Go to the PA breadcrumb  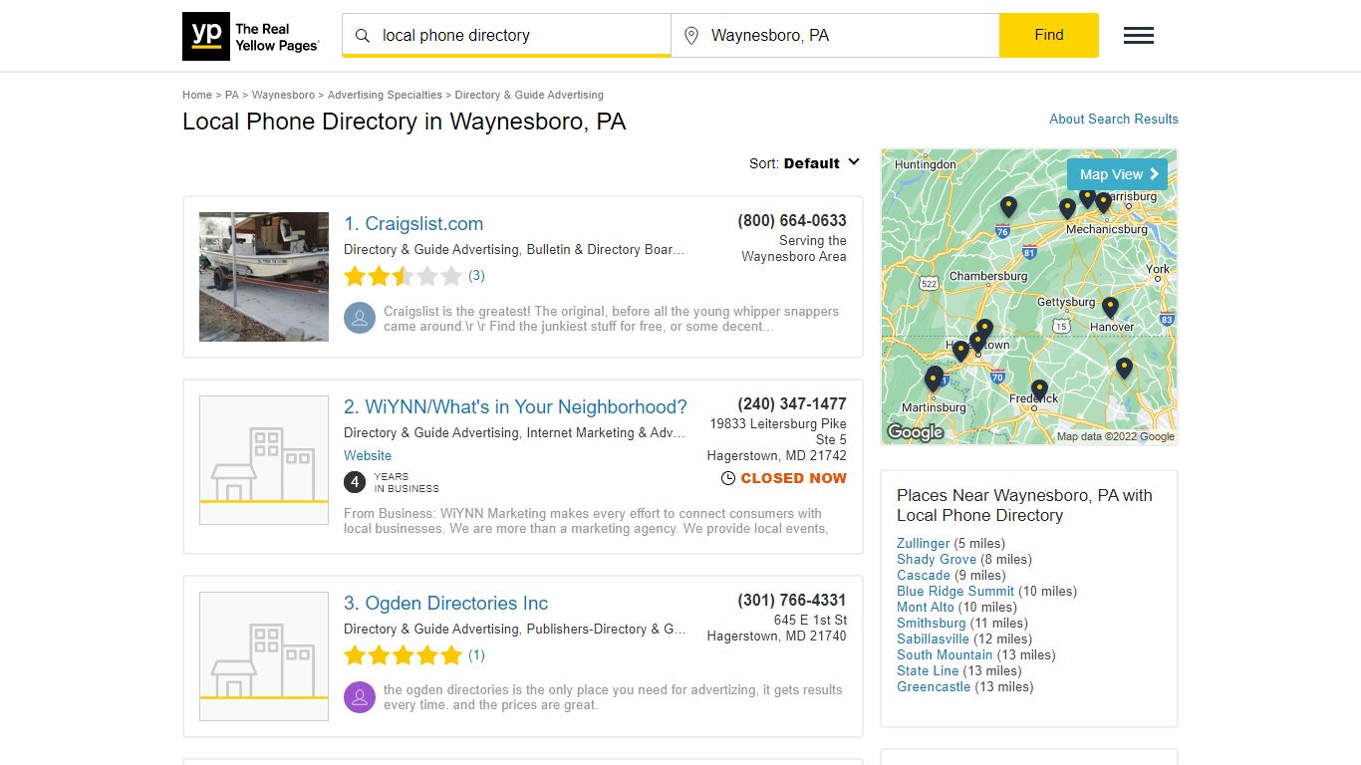(232, 95)
